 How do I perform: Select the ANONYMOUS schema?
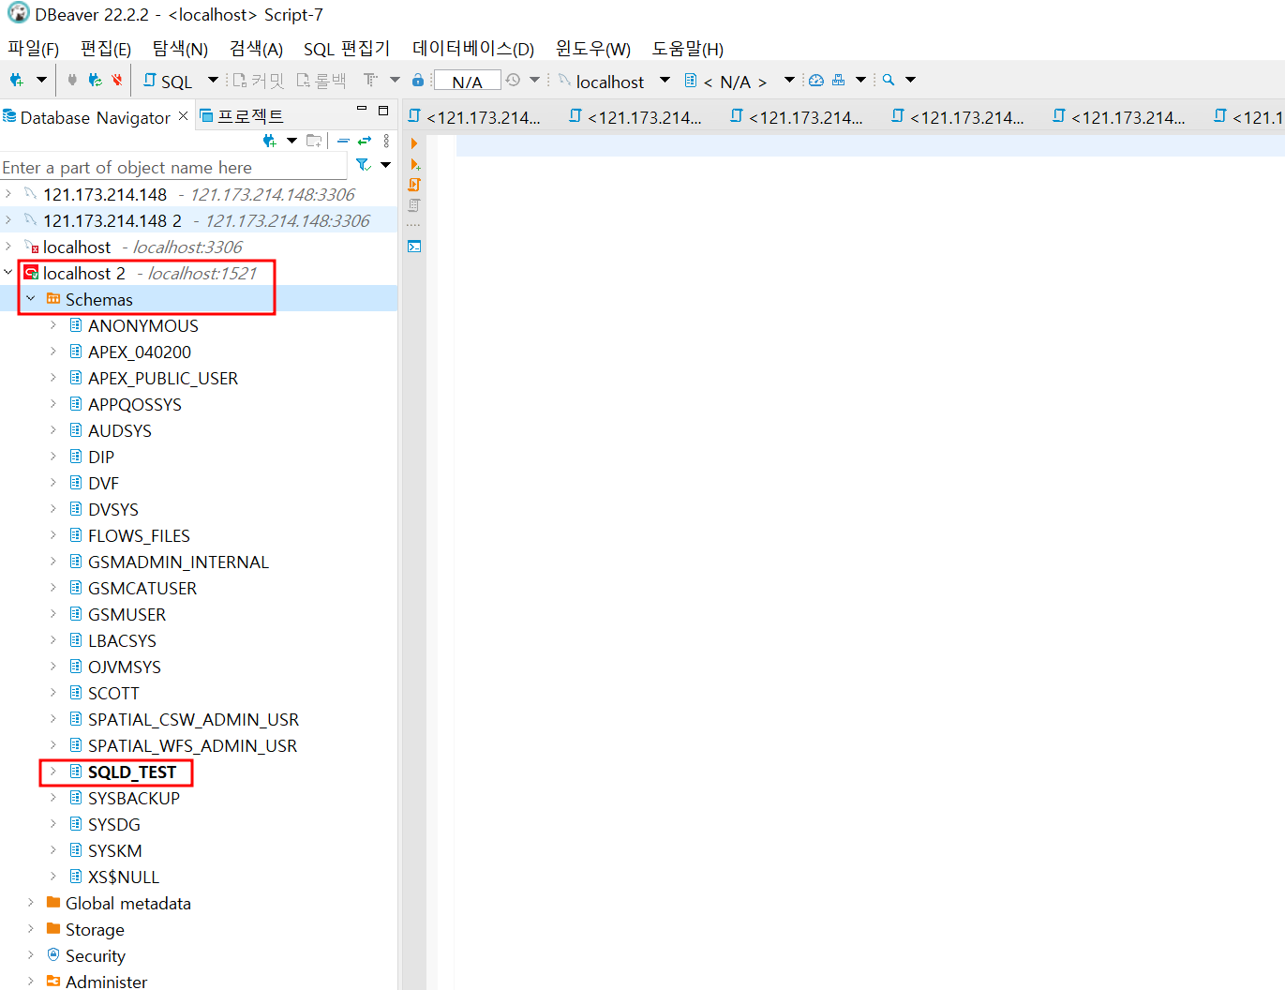point(143,325)
